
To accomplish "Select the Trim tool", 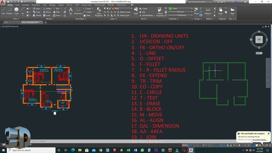I will 57,8.
